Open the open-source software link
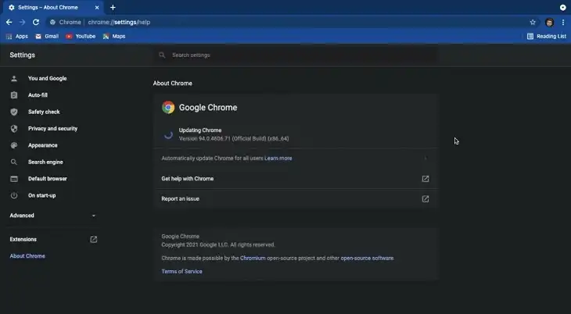 tap(367, 258)
